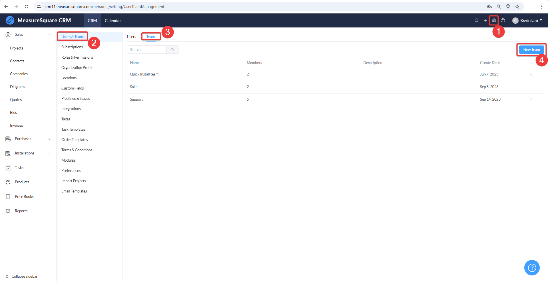This screenshot has width=548, height=284.
Task: Select the Teams tab
Action: click(151, 37)
